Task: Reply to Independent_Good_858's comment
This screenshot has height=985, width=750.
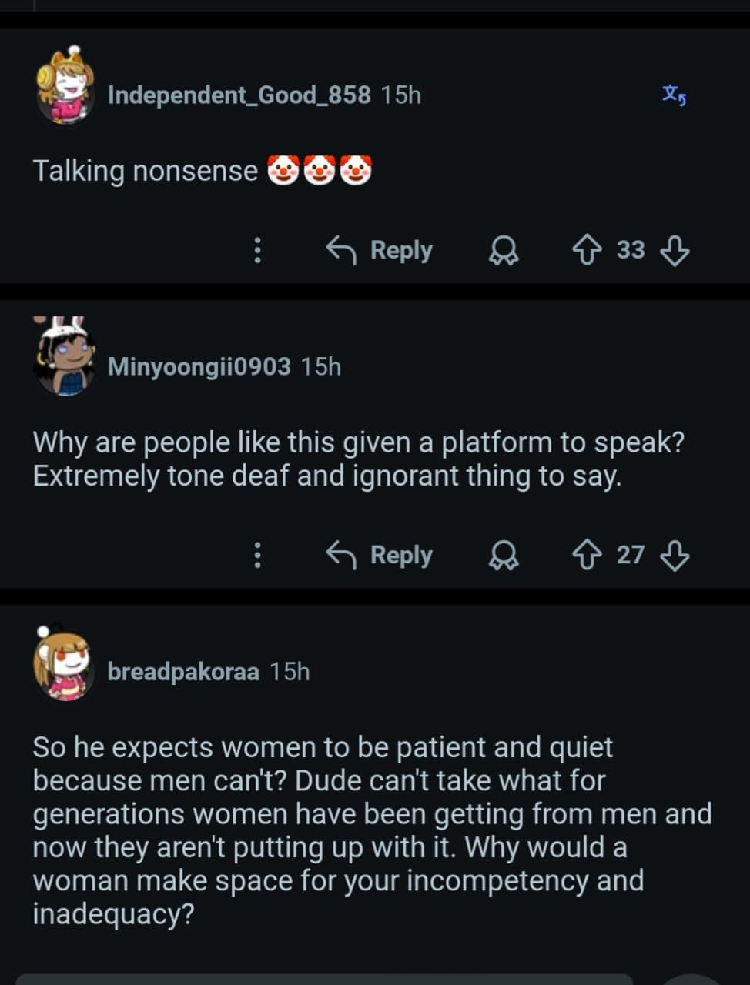Action: (379, 250)
